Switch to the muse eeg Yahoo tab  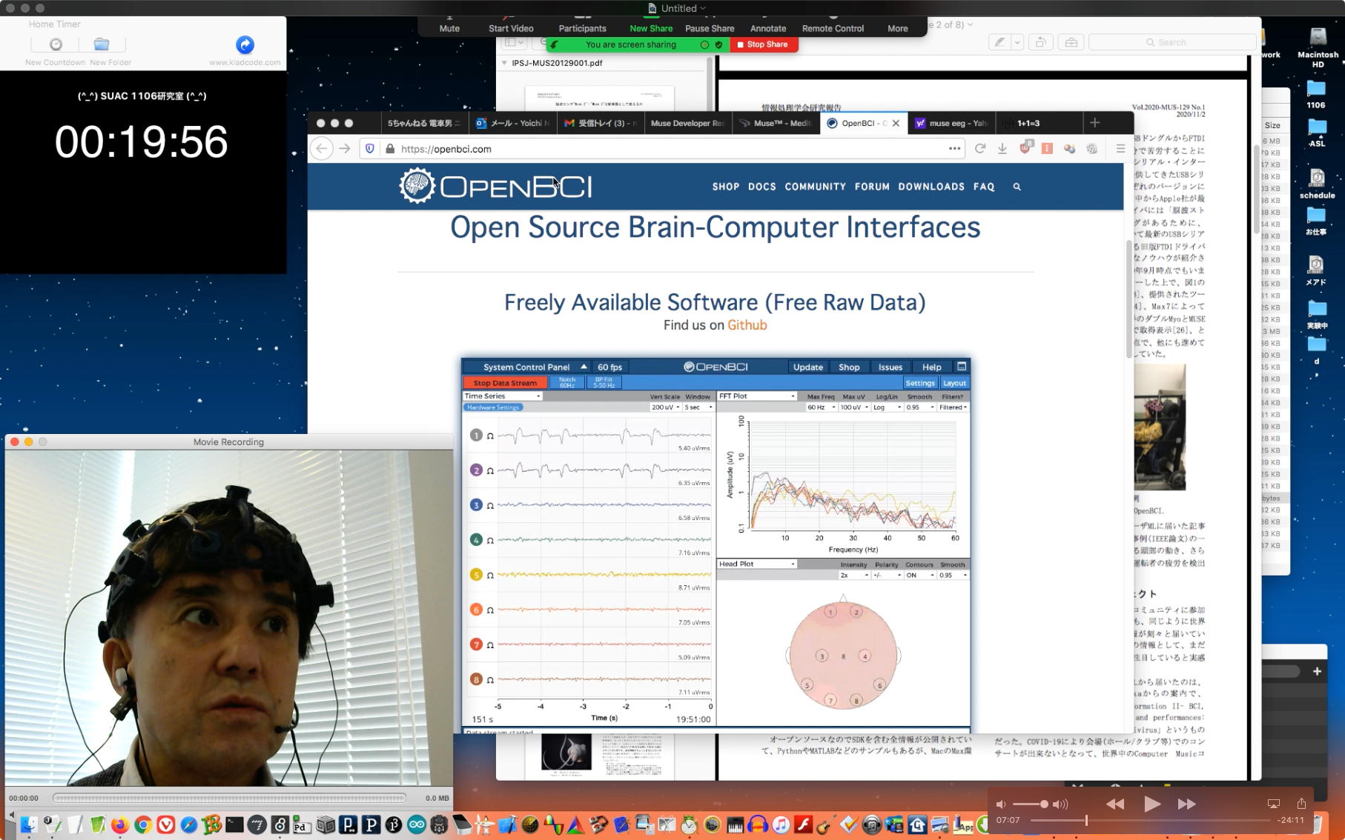coord(951,123)
